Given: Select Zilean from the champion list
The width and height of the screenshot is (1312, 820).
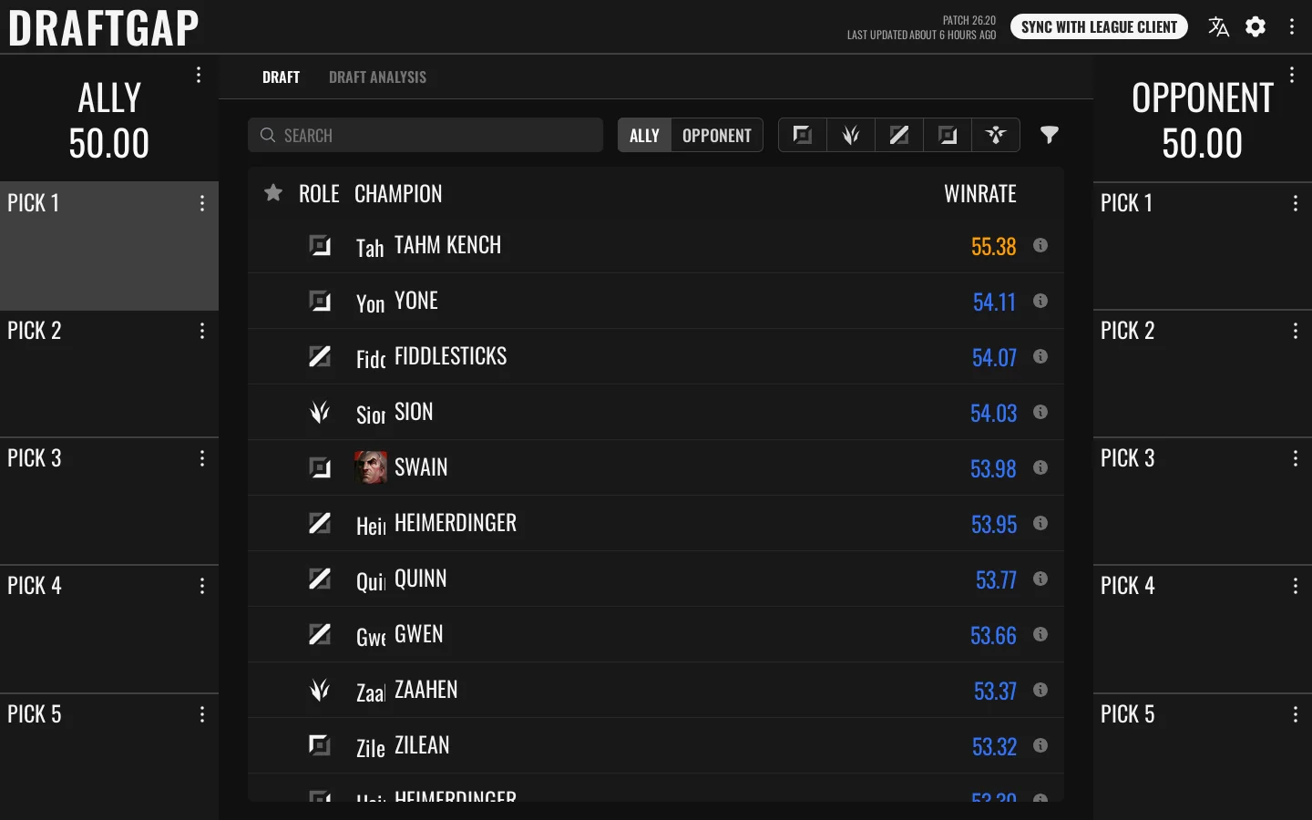Looking at the screenshot, I should (x=656, y=745).
